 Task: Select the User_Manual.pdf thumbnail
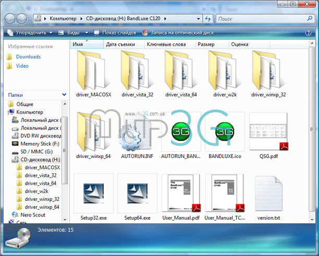point(181,193)
